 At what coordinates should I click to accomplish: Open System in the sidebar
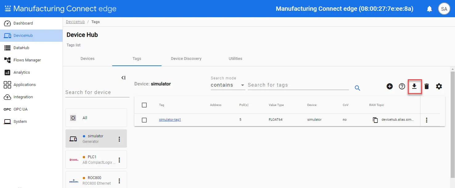pyautogui.click(x=31, y=122)
